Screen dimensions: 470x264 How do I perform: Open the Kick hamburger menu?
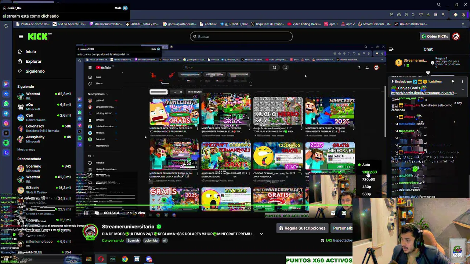[x=21, y=36]
